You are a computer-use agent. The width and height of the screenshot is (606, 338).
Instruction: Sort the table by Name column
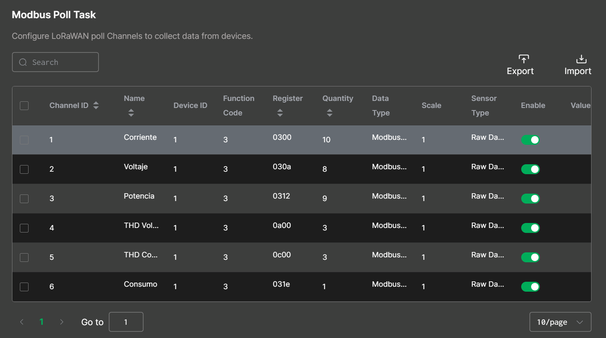pyautogui.click(x=131, y=113)
